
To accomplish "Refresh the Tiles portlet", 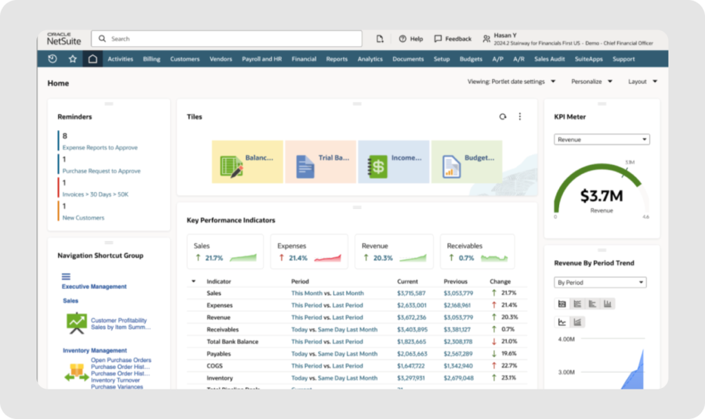I will (503, 117).
